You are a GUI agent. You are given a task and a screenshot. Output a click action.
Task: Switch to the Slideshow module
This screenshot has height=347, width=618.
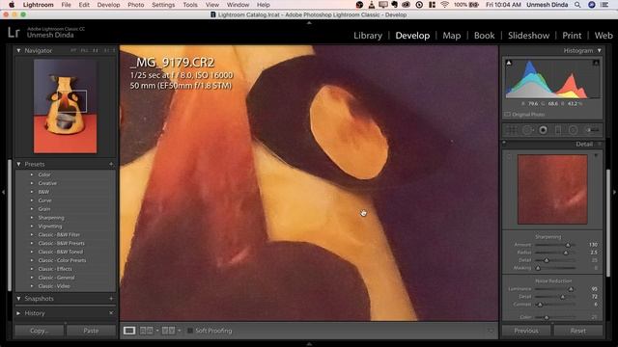pos(528,36)
